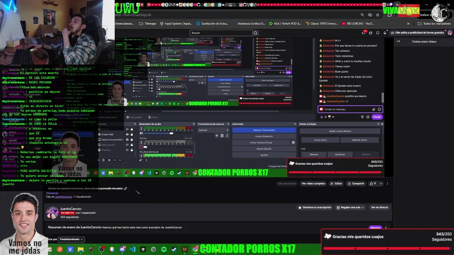Open the clip three-dot options menu
The height and width of the screenshot is (255, 454).
(x=387, y=183)
